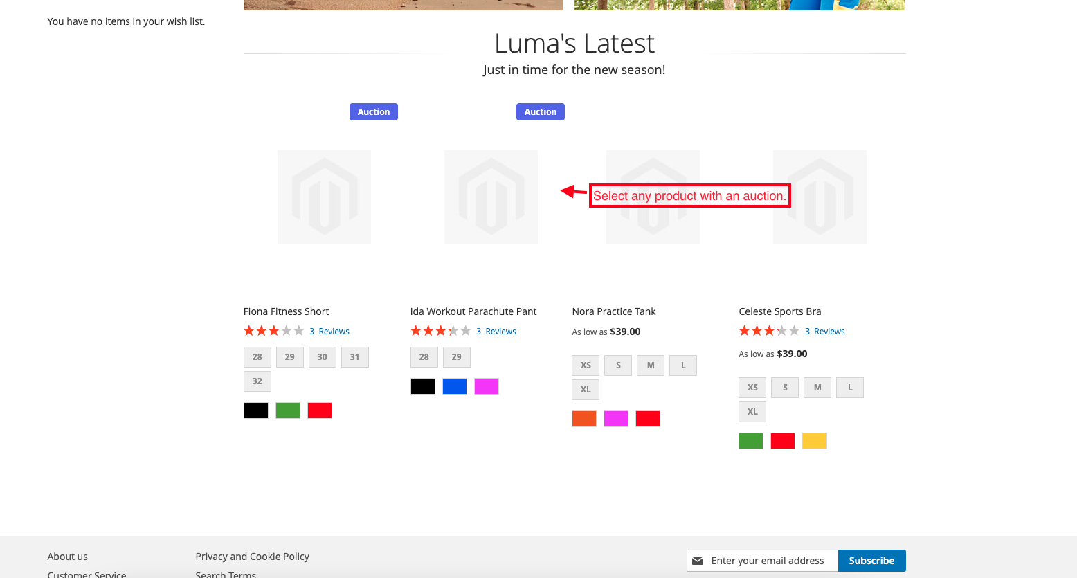Screen dimensions: 1077x578
Task: Click the Fiona Fitness Short placeholder image
Action: tap(324, 197)
